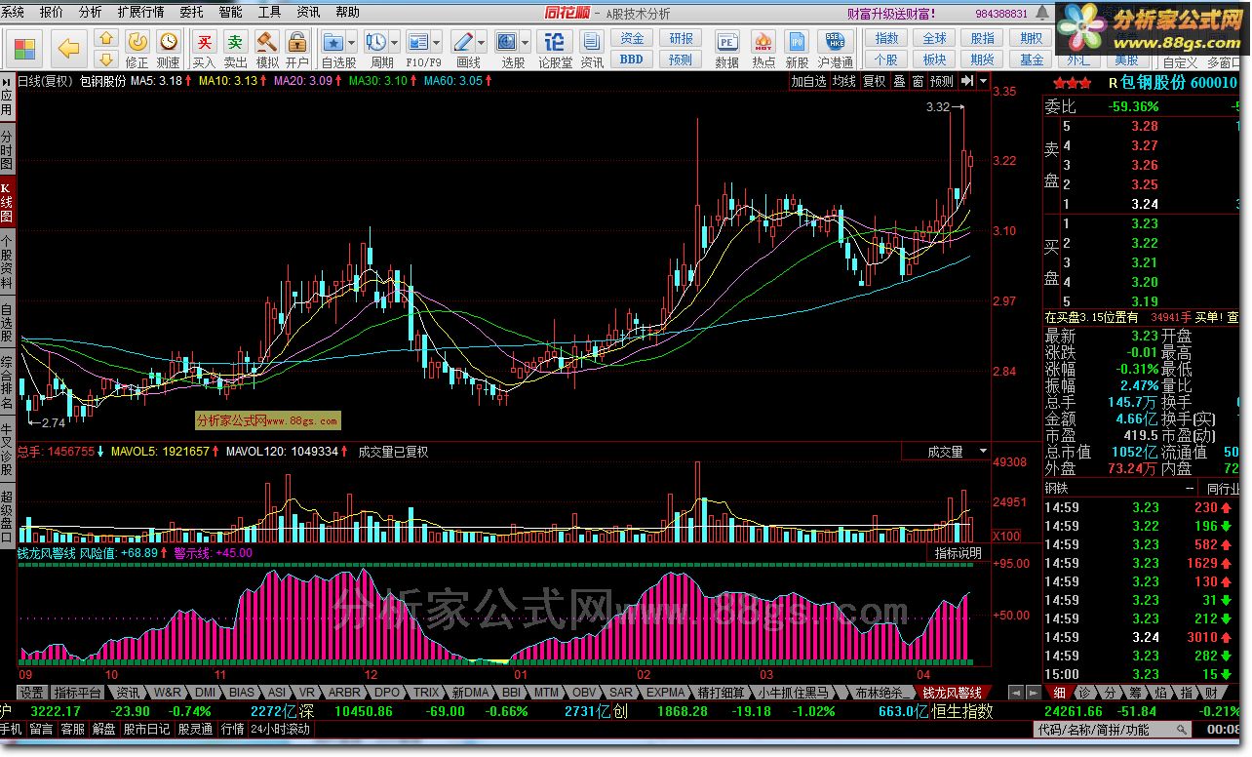Click the page up arrow icon
This screenshot has height=757, width=1252.
click(x=106, y=39)
